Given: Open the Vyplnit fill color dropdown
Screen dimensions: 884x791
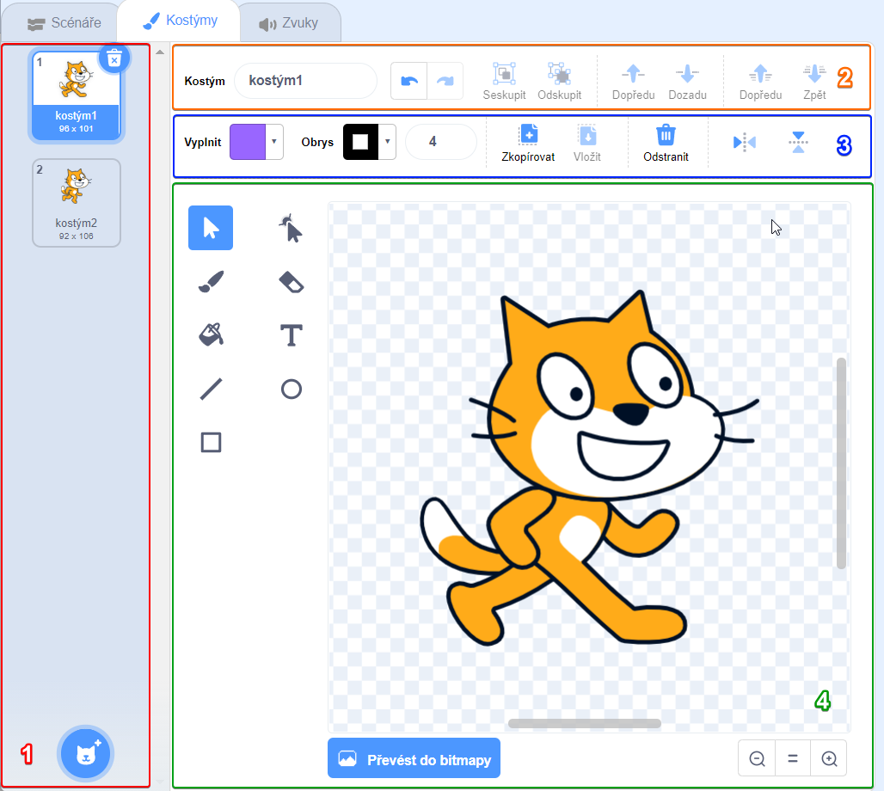Looking at the screenshot, I should coord(274,141).
